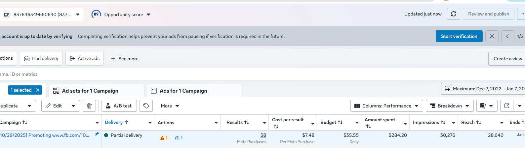Apply the Active ads filter
The height and width of the screenshot is (148, 525).
(85, 58)
